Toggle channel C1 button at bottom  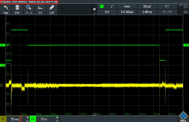tap(3, 119)
